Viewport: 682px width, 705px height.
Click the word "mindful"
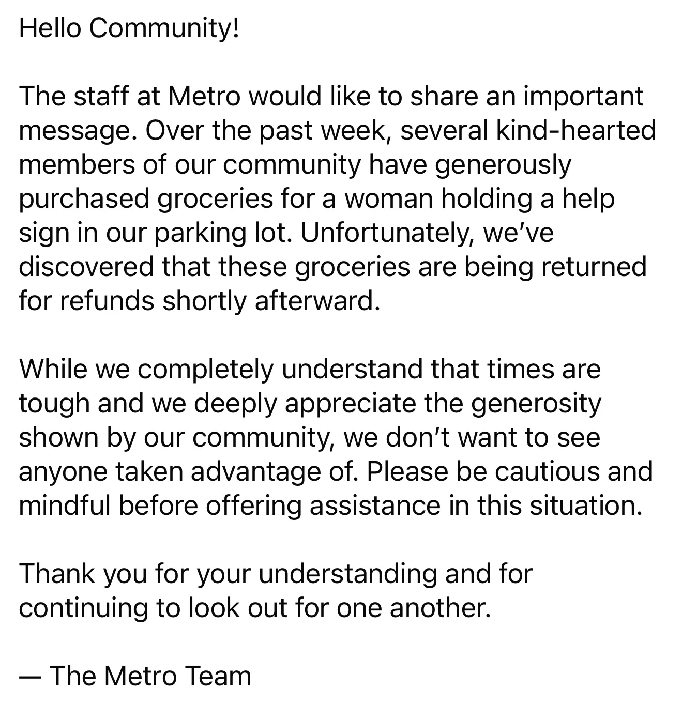click(65, 505)
